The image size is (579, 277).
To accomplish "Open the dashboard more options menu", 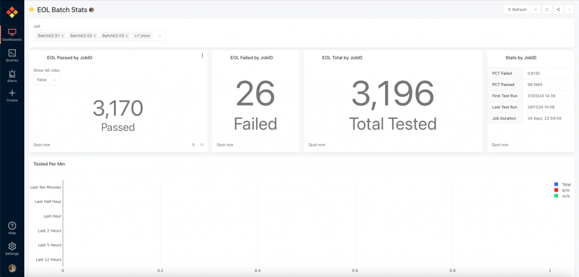I will coord(569,10).
